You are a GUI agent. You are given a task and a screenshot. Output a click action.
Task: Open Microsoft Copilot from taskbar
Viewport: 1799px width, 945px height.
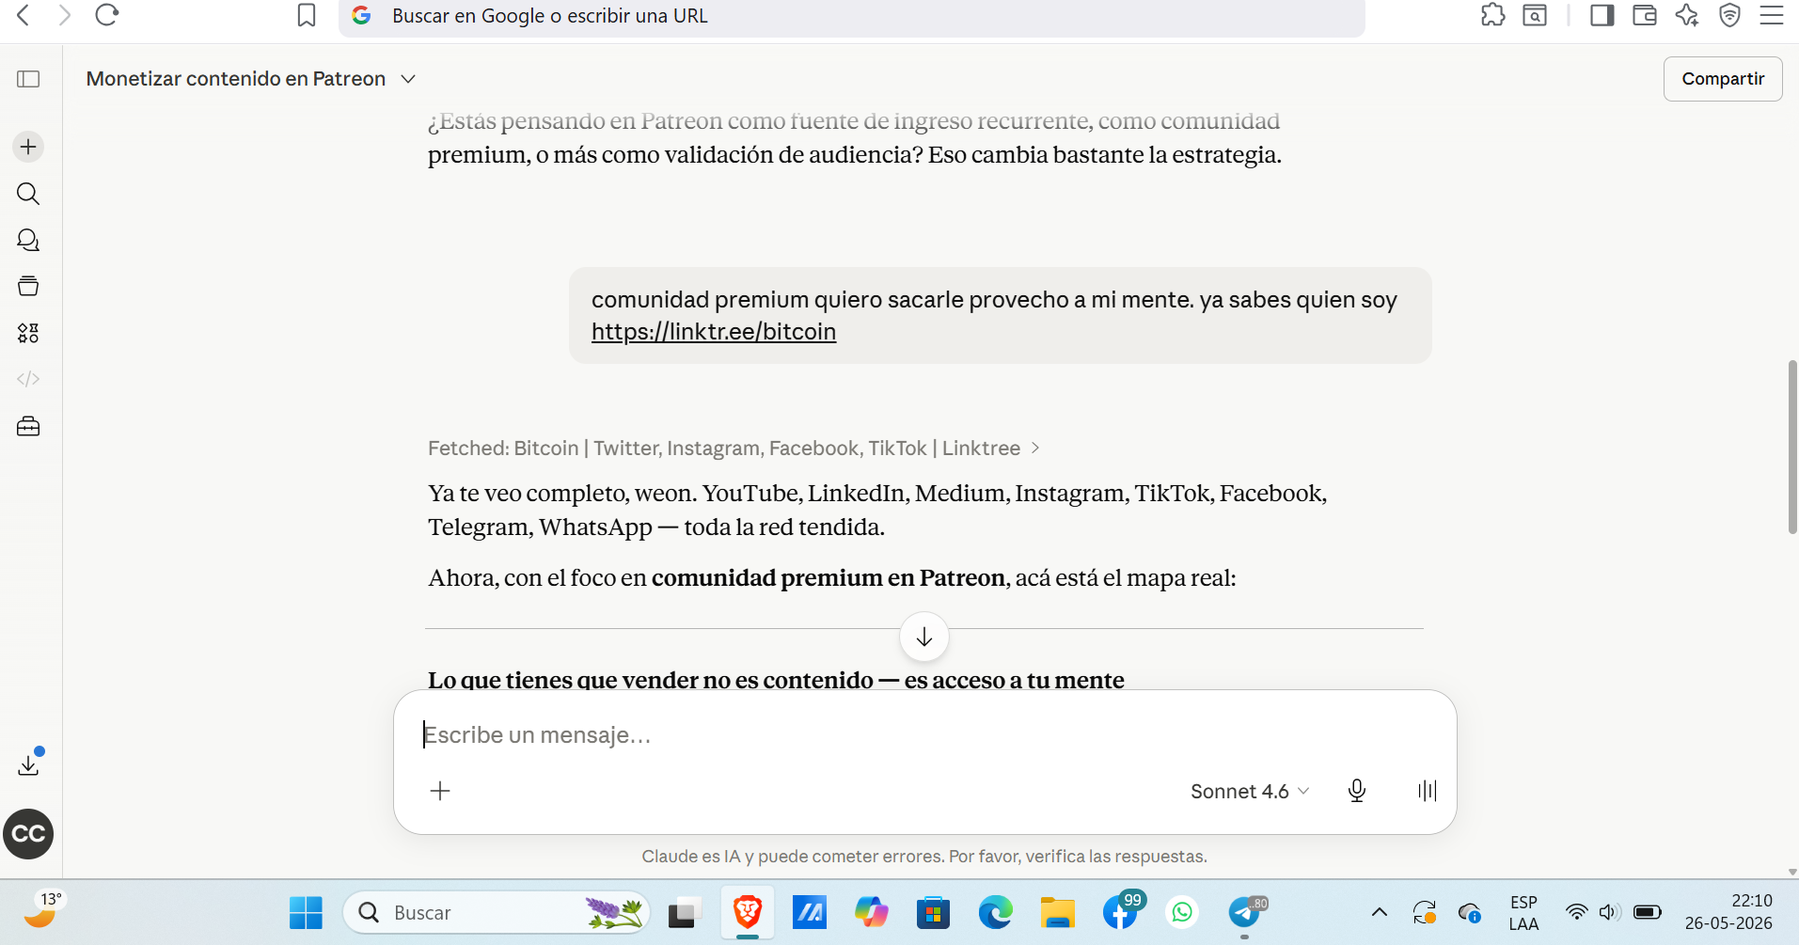pyautogui.click(x=872, y=913)
